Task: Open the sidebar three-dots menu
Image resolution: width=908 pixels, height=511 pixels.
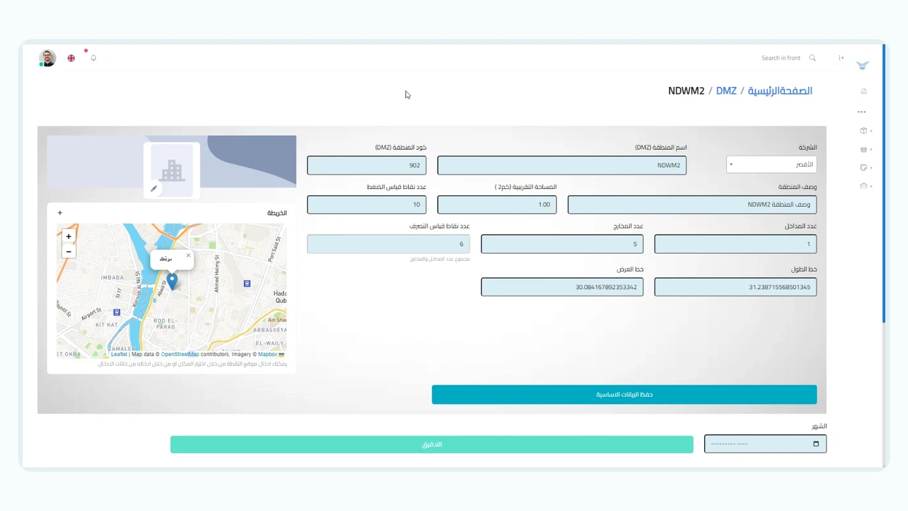Action: coord(862,112)
